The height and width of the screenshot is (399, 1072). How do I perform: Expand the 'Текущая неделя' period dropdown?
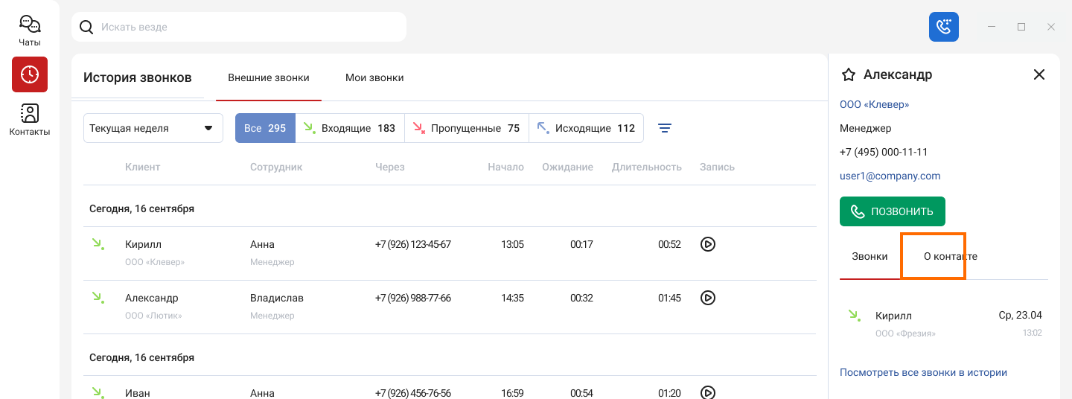coord(153,128)
